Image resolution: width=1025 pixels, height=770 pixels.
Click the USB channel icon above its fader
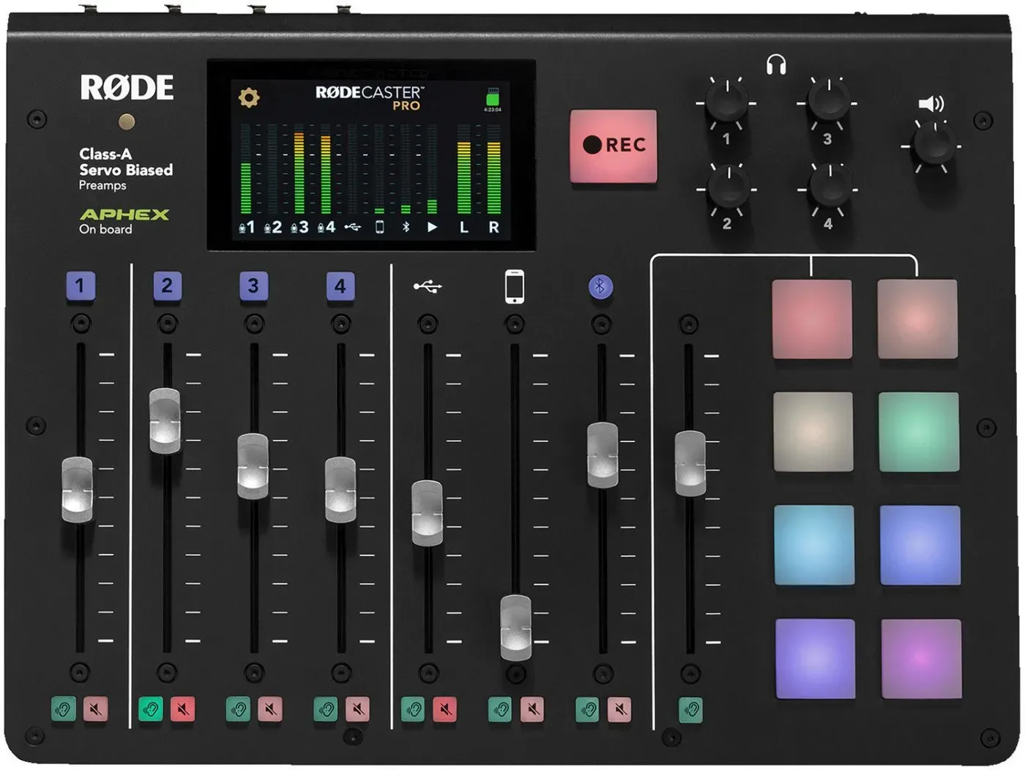point(428,285)
